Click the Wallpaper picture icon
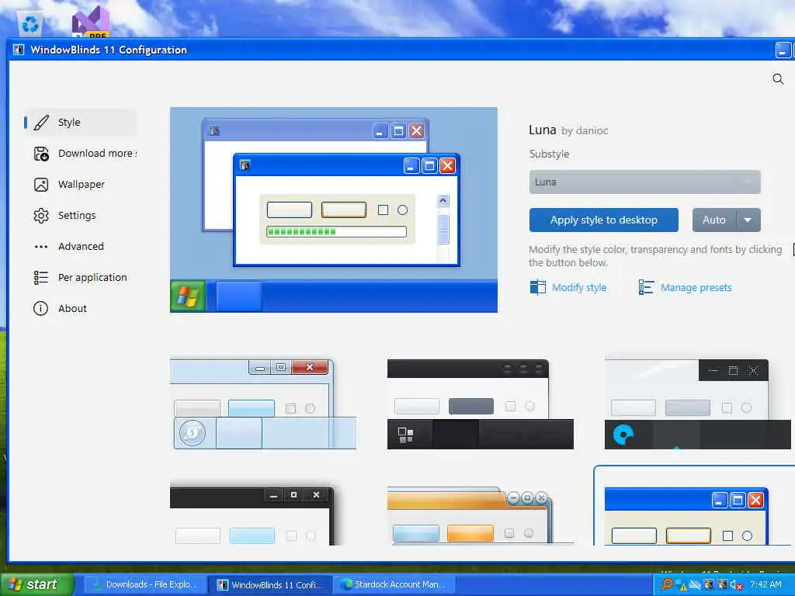Screen dimensions: 795x596 click(x=41, y=185)
